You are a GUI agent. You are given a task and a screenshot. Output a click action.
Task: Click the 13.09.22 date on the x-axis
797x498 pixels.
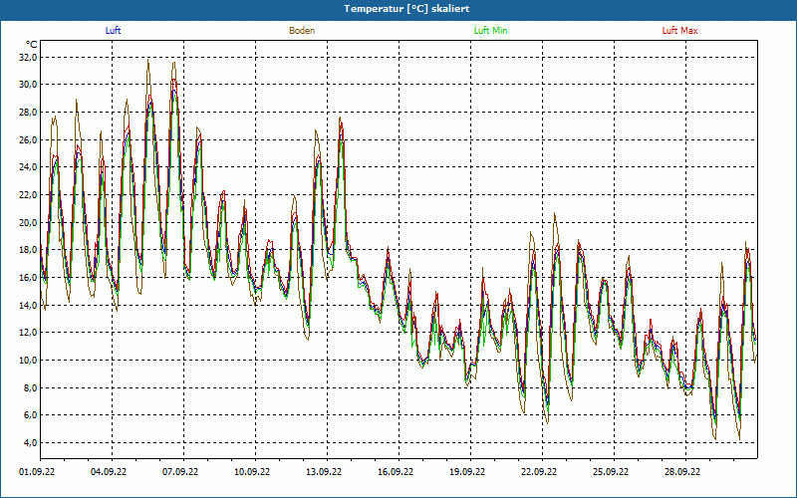pos(324,473)
